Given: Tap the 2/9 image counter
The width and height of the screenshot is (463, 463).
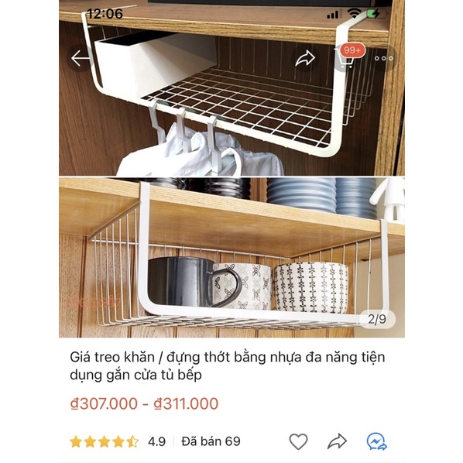Looking at the screenshot, I should click(377, 319).
